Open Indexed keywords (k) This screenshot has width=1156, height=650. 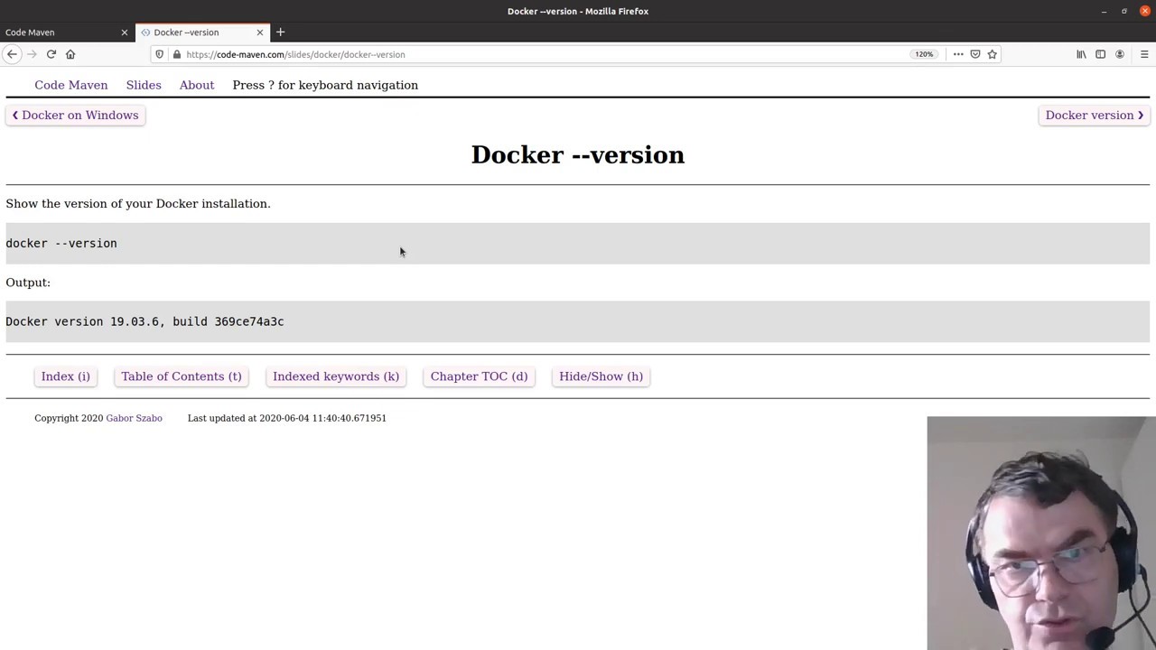[336, 376]
